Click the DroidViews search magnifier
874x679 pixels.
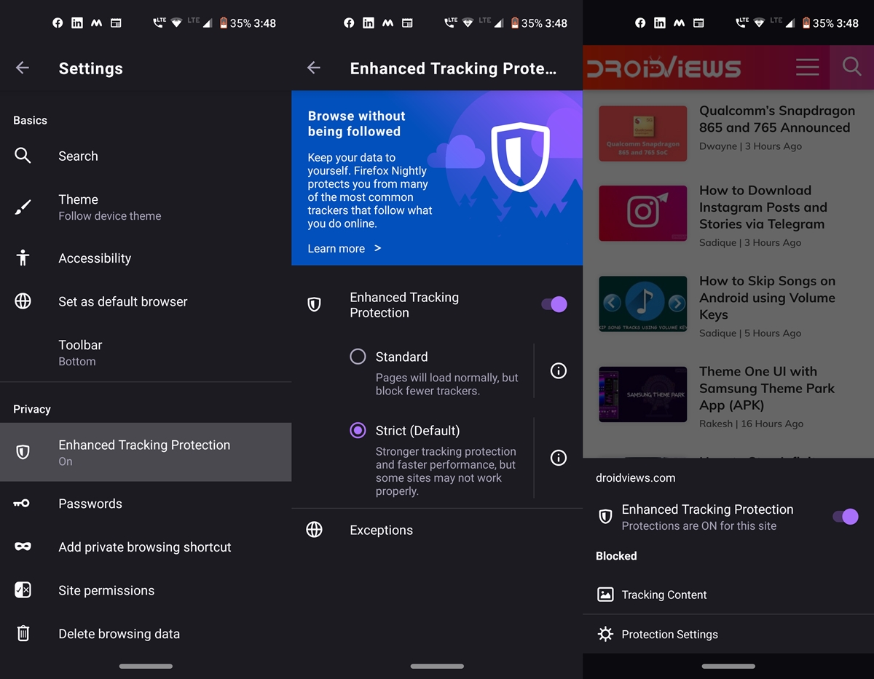point(851,67)
